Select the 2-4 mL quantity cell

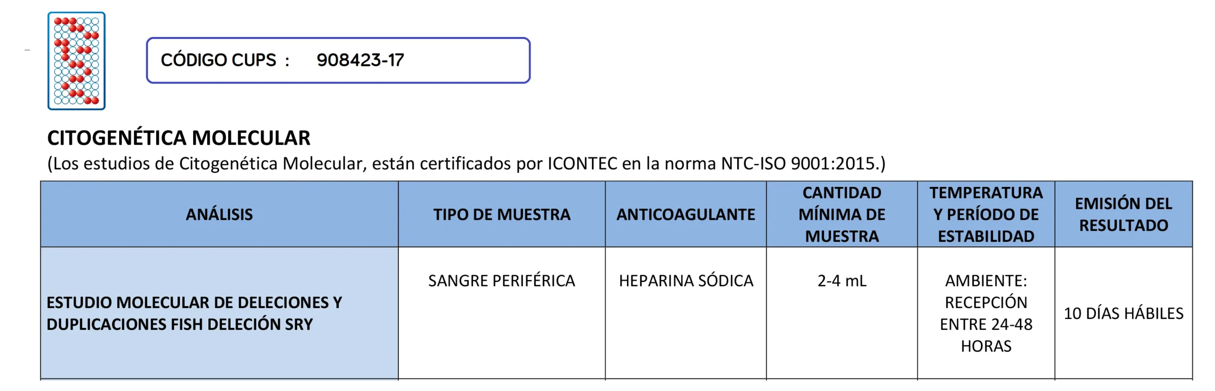842,281
